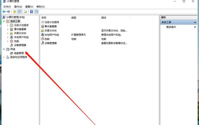Screen dimensions: 199x125
Task: Click the 名称 column header
Action: pyautogui.click(x=55, y=18)
